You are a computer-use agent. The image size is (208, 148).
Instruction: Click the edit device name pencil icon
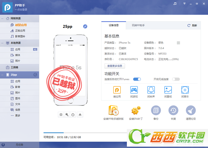coord(85,26)
